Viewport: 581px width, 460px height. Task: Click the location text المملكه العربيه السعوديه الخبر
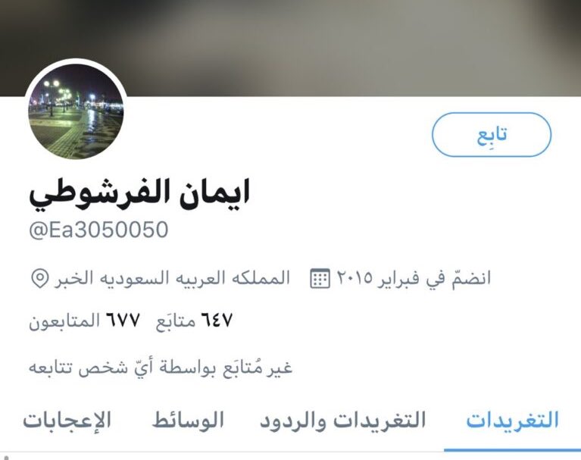(x=172, y=278)
